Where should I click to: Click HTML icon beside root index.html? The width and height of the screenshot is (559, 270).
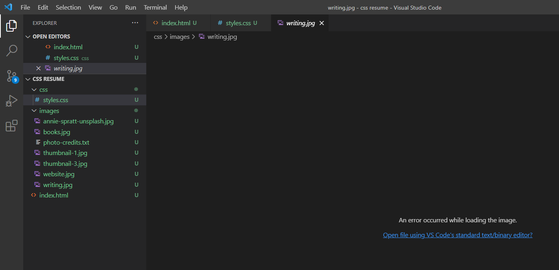(x=34, y=195)
